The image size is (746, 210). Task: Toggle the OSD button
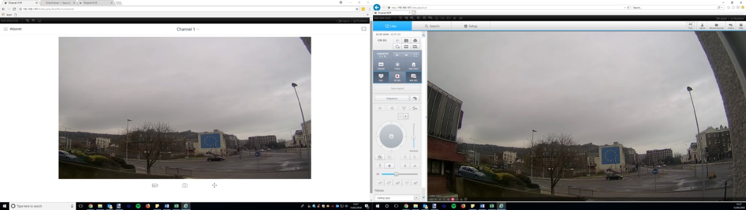381,77
